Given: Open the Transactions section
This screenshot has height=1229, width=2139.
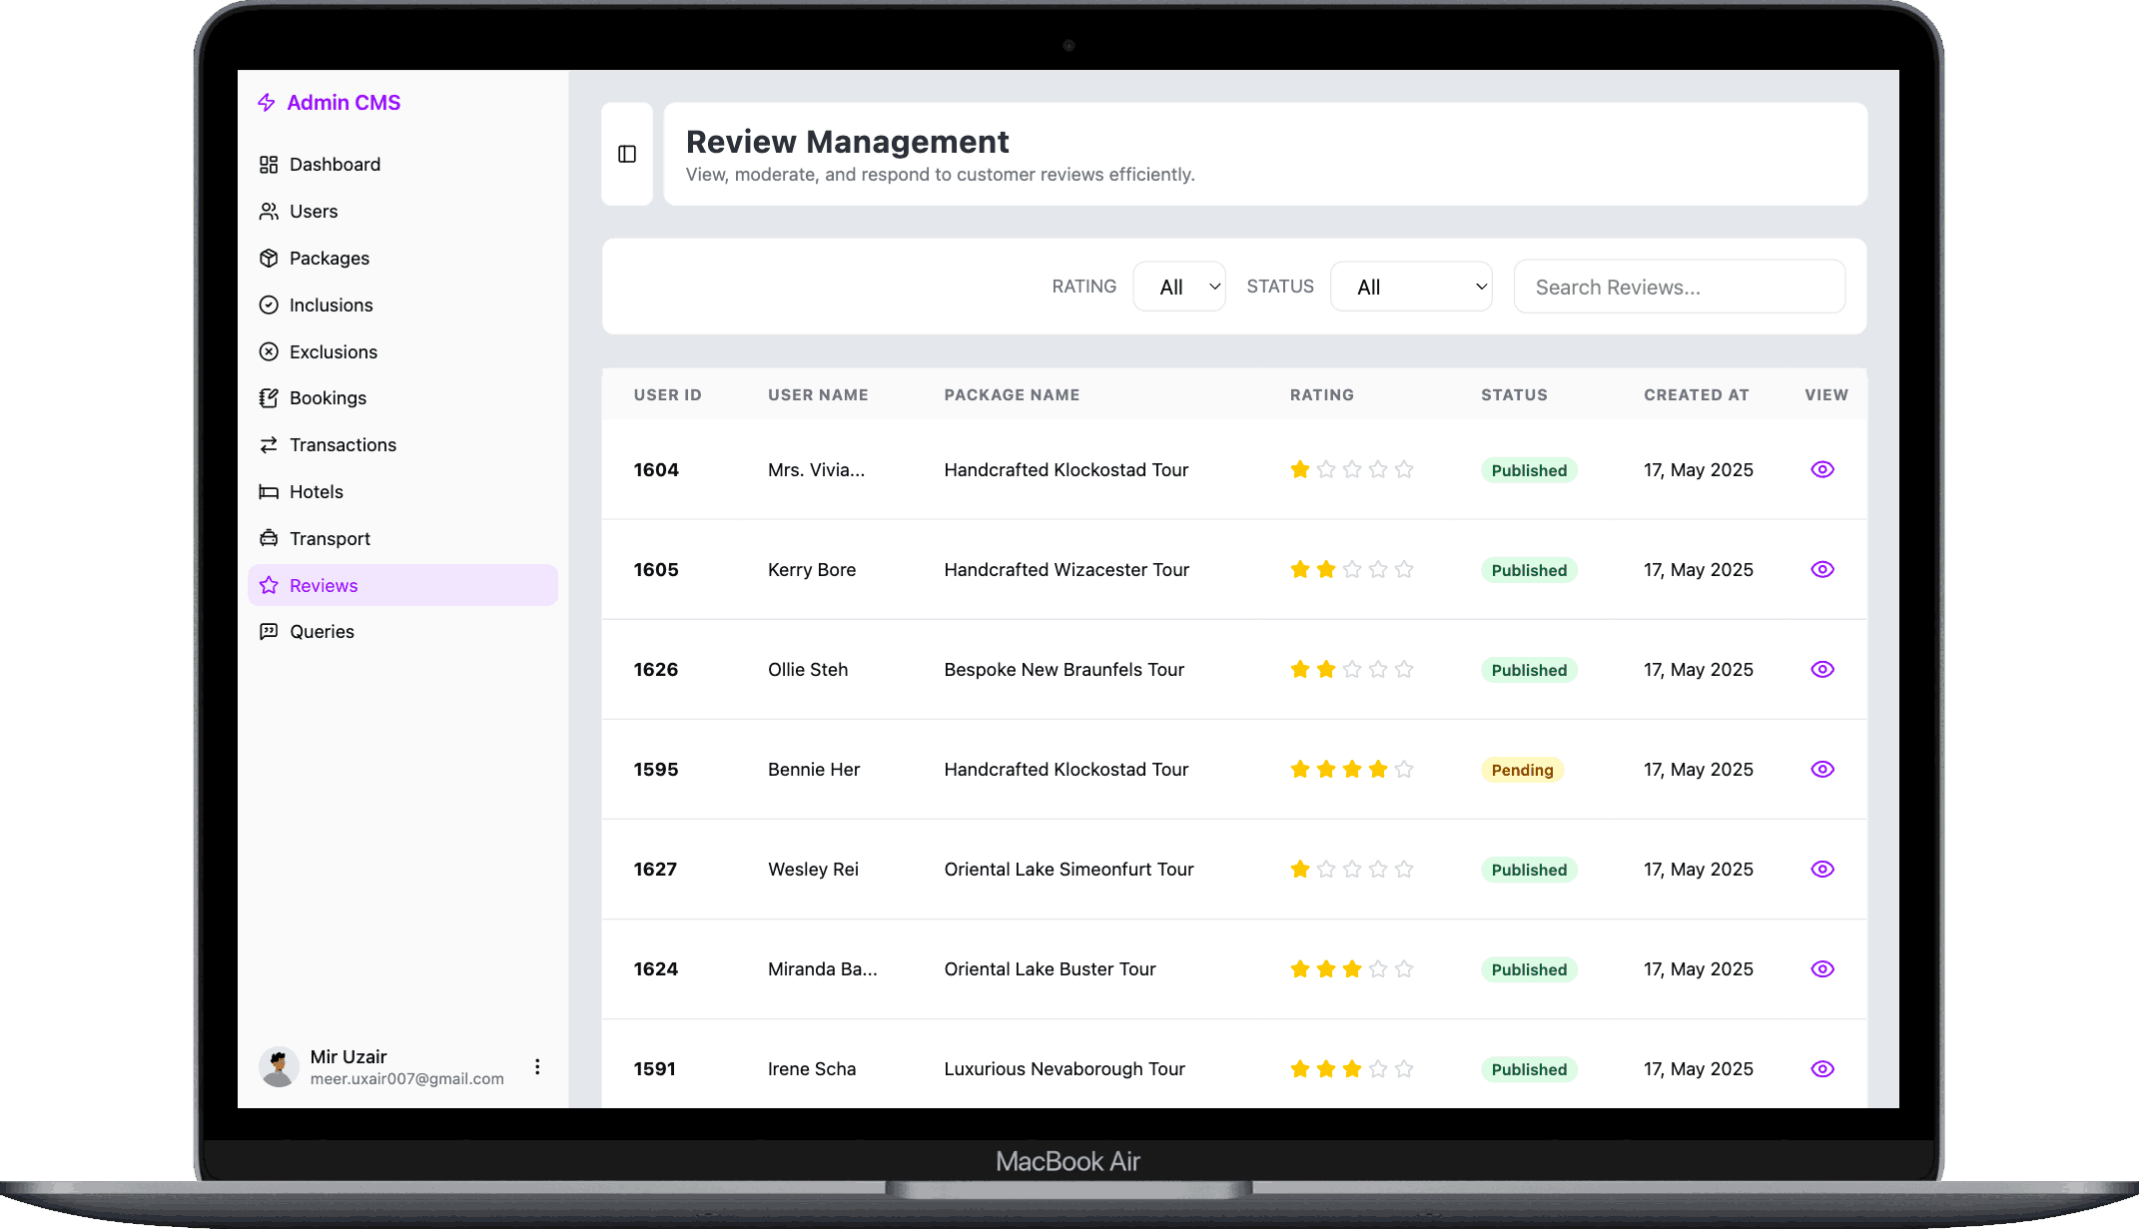Looking at the screenshot, I should [x=343, y=444].
